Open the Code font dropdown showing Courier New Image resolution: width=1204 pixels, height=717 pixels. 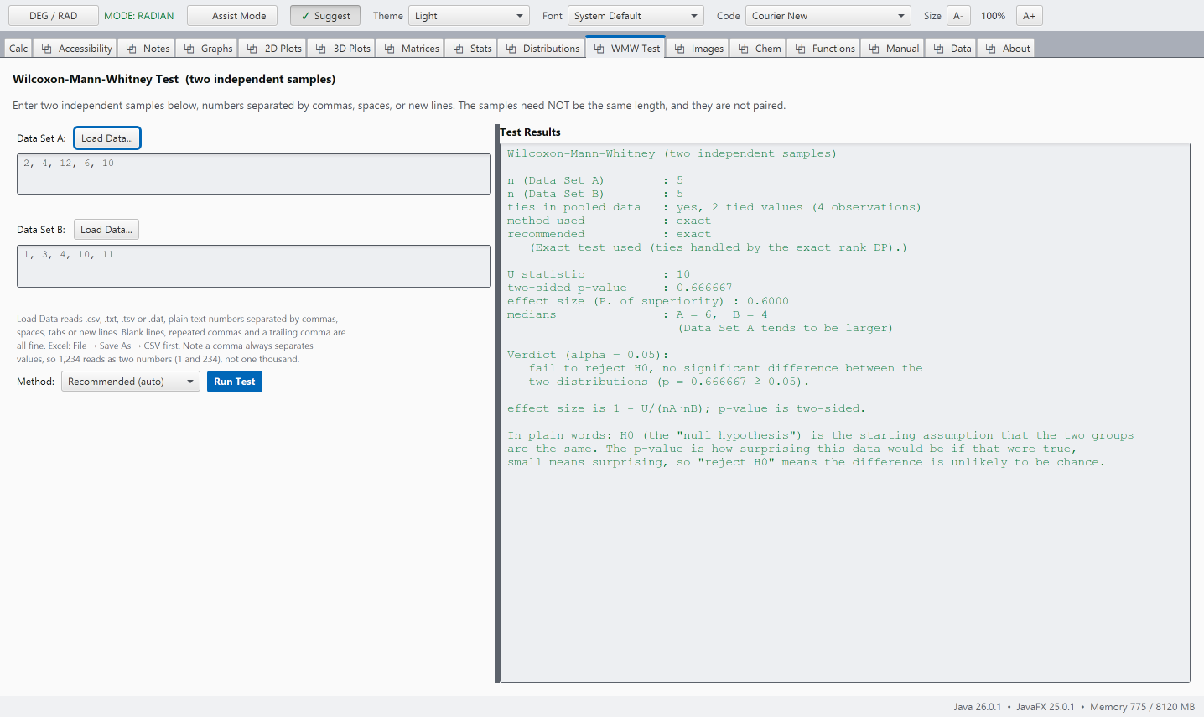828,16
